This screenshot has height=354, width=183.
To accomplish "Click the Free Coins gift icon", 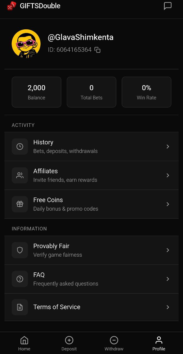I will coord(20,204).
